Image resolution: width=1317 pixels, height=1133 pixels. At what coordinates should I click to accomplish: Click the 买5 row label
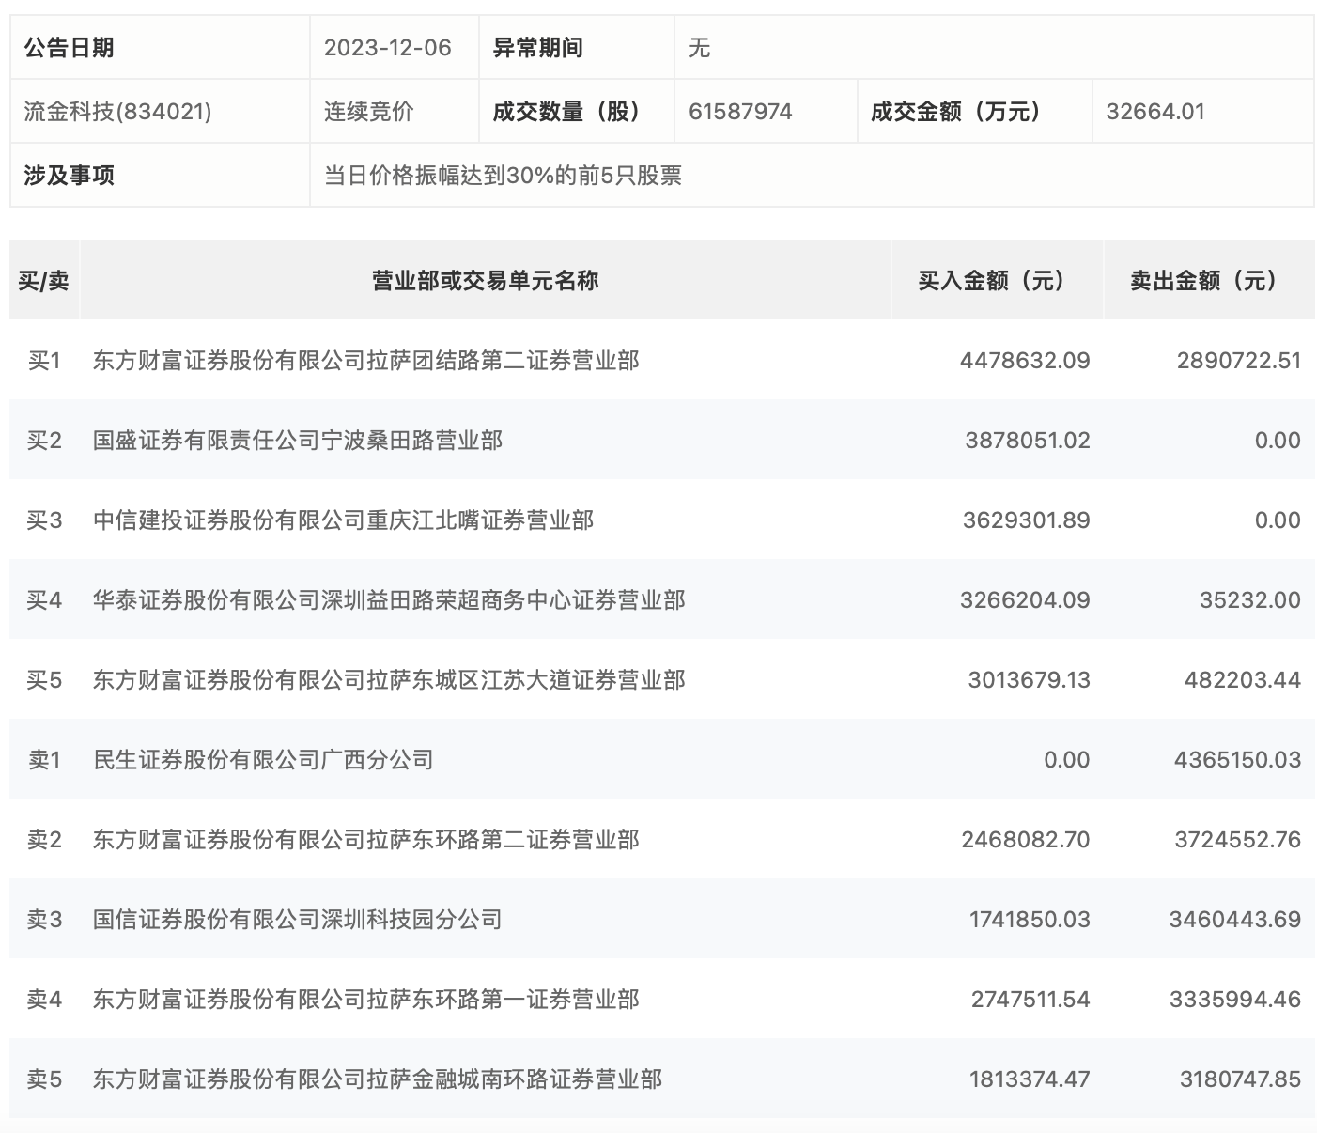(44, 680)
